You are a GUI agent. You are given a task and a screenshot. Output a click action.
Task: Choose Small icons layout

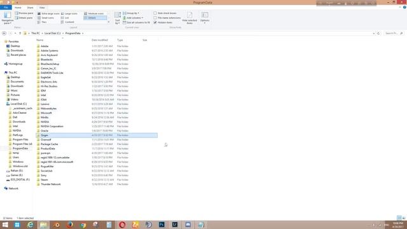(46, 18)
